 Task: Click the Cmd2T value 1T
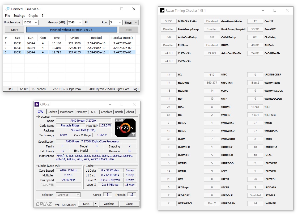(255, 21)
